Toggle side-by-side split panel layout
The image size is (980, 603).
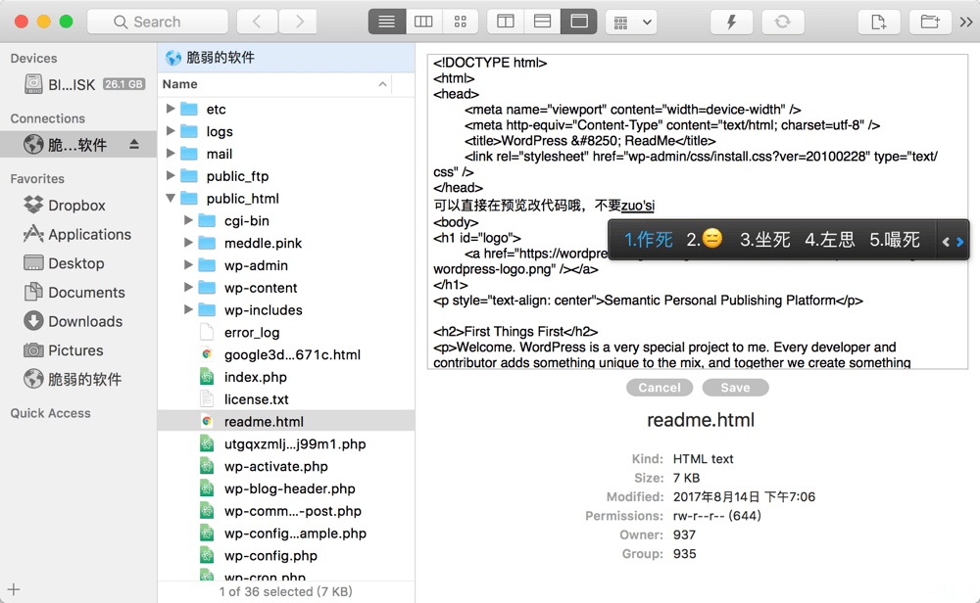pyautogui.click(x=505, y=22)
